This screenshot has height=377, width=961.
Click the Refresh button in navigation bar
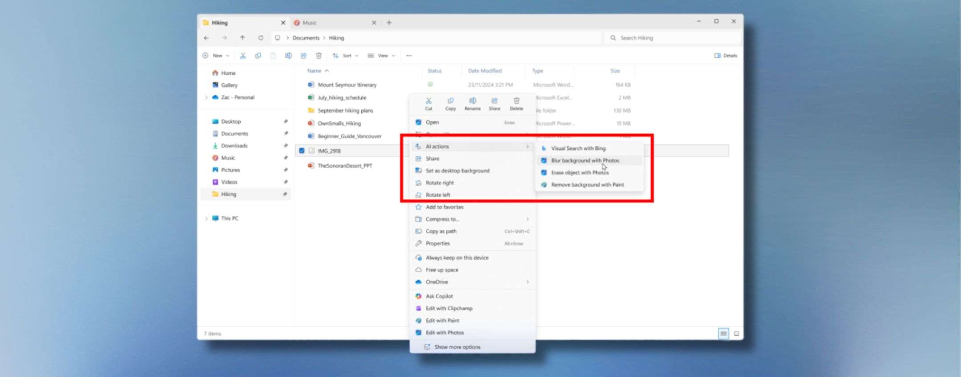pyautogui.click(x=261, y=38)
